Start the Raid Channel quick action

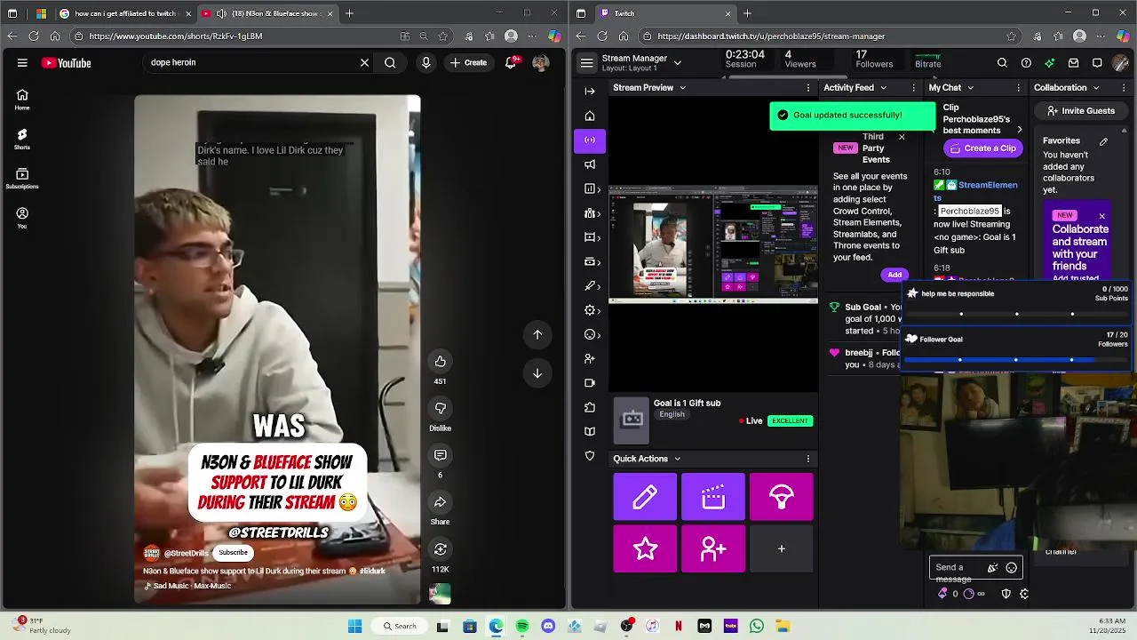[782, 497]
